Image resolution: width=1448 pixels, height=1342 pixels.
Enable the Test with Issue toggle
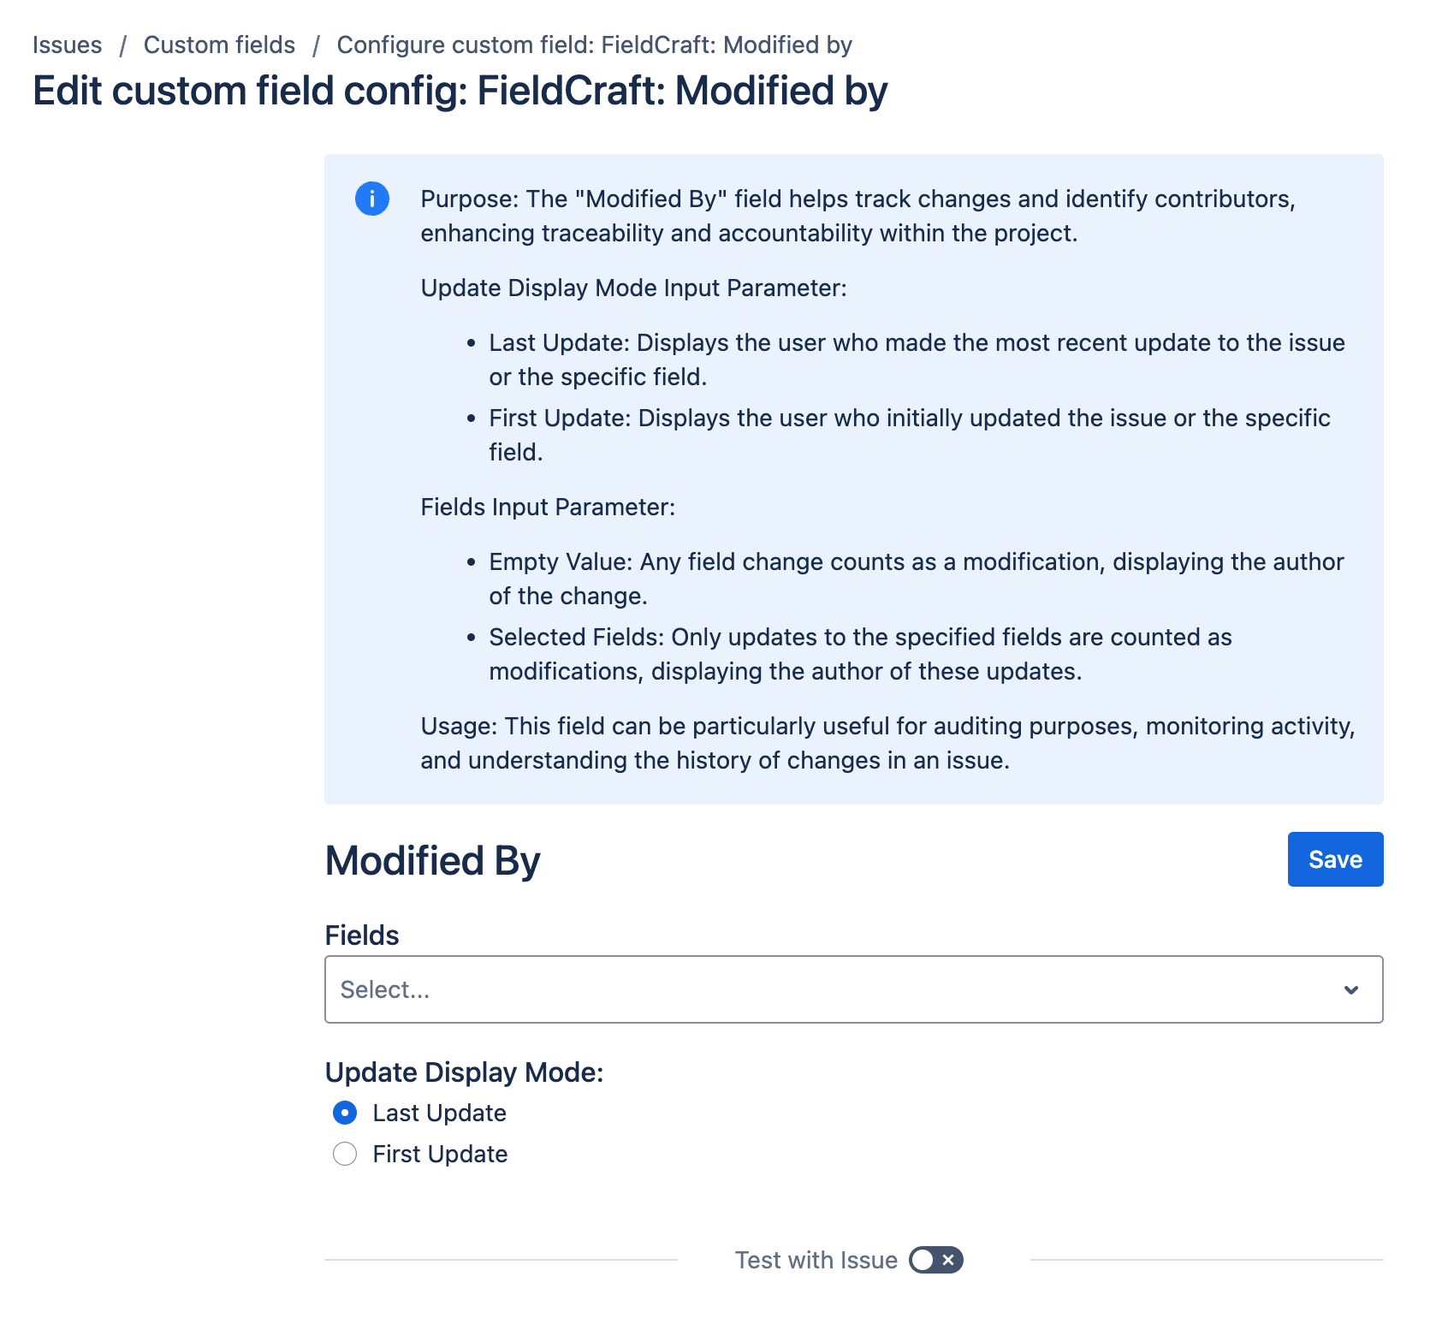pos(935,1260)
